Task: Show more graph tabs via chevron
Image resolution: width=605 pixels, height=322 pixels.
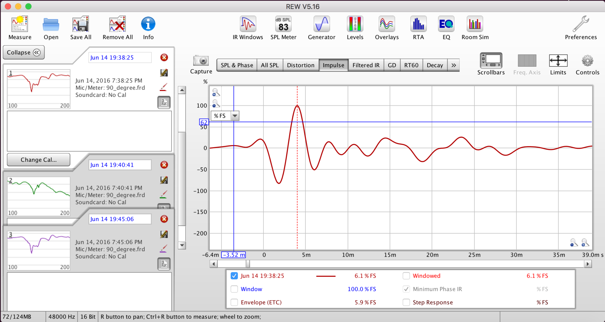Action: pos(453,65)
